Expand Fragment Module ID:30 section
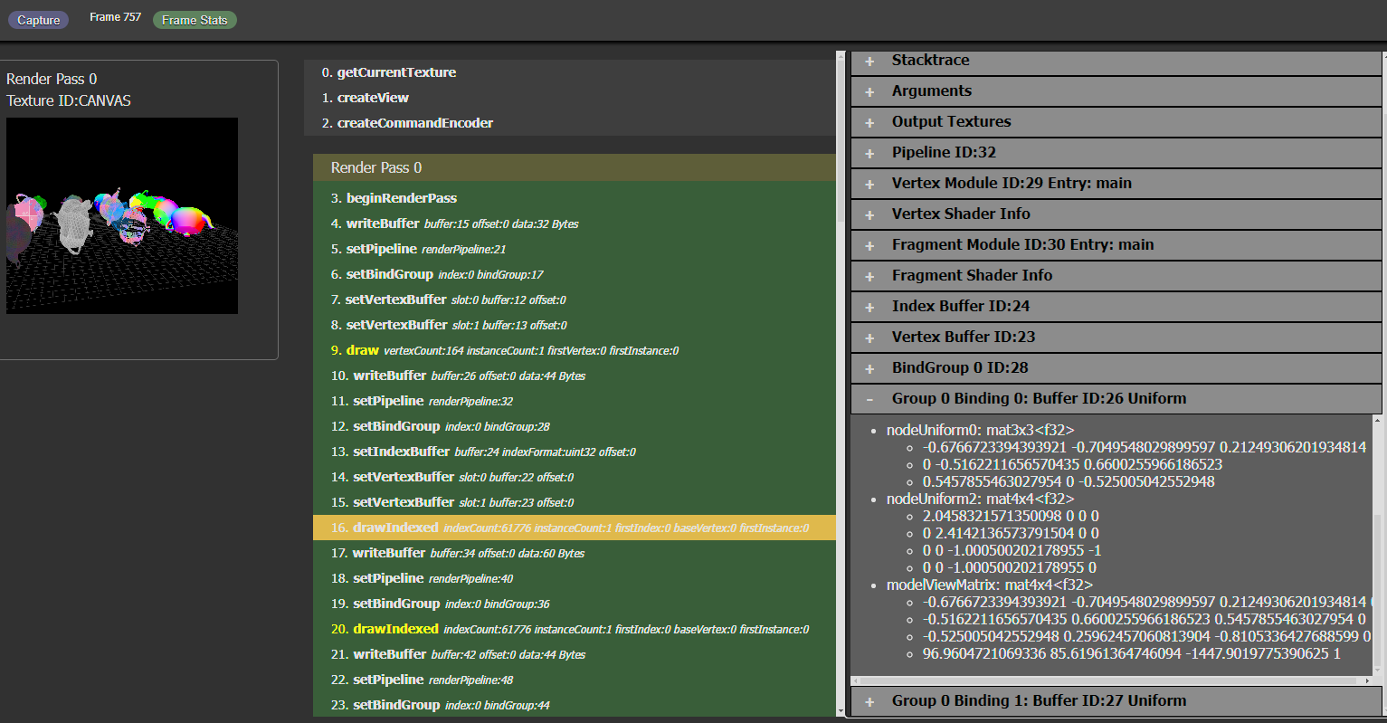 (x=1116, y=245)
